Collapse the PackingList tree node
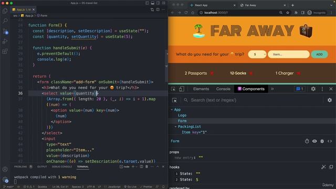The width and height of the screenshot is (336, 189). 175,127
